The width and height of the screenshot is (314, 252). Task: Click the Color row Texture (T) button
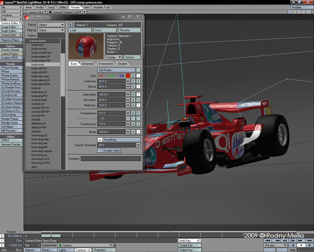[139, 76]
